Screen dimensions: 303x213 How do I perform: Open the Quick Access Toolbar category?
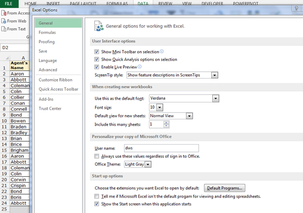58,89
